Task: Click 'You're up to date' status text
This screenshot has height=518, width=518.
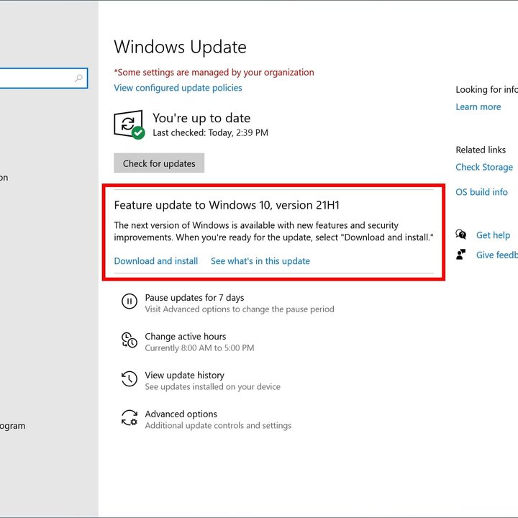Action: point(201,118)
